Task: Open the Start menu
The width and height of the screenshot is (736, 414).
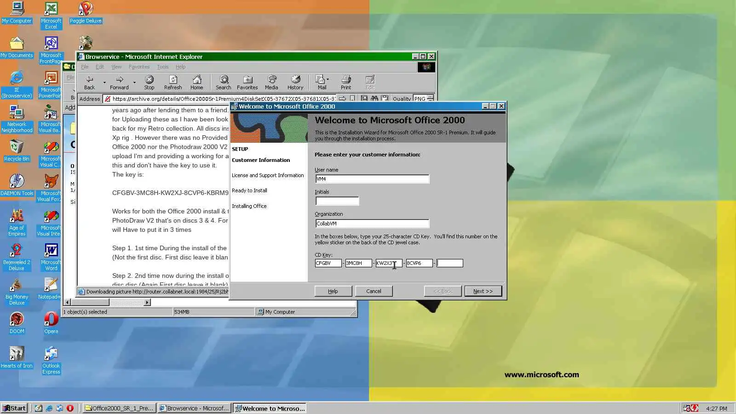Action: coord(14,408)
